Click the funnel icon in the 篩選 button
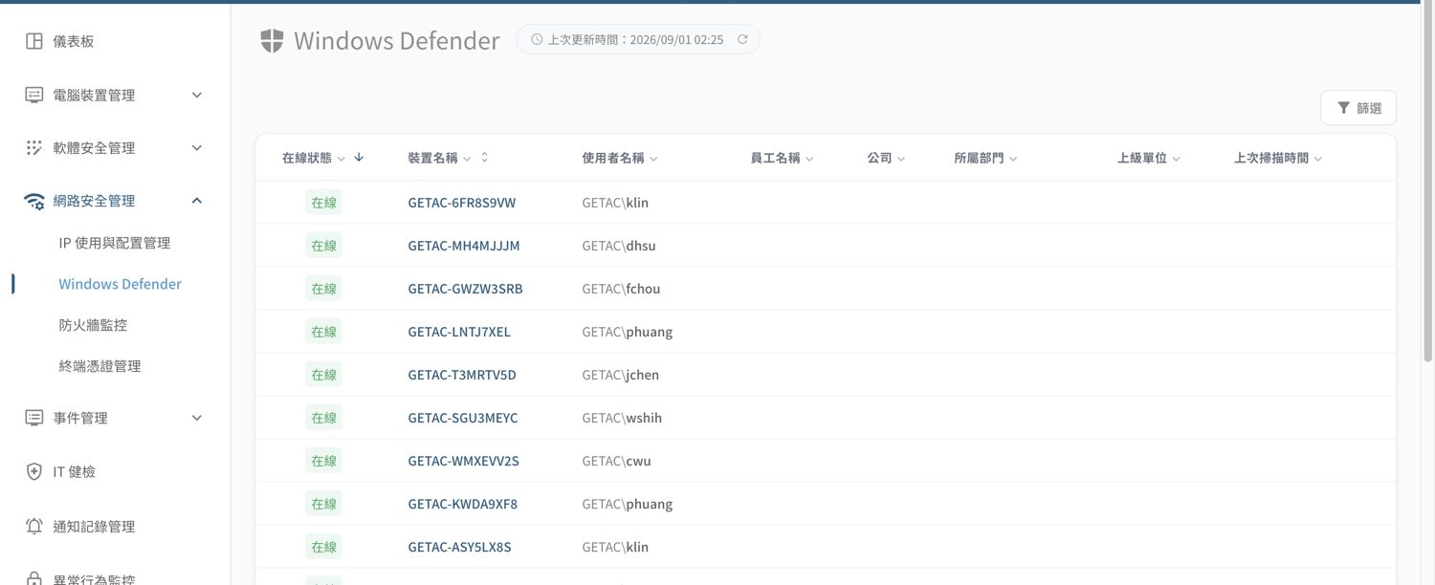 click(1344, 108)
